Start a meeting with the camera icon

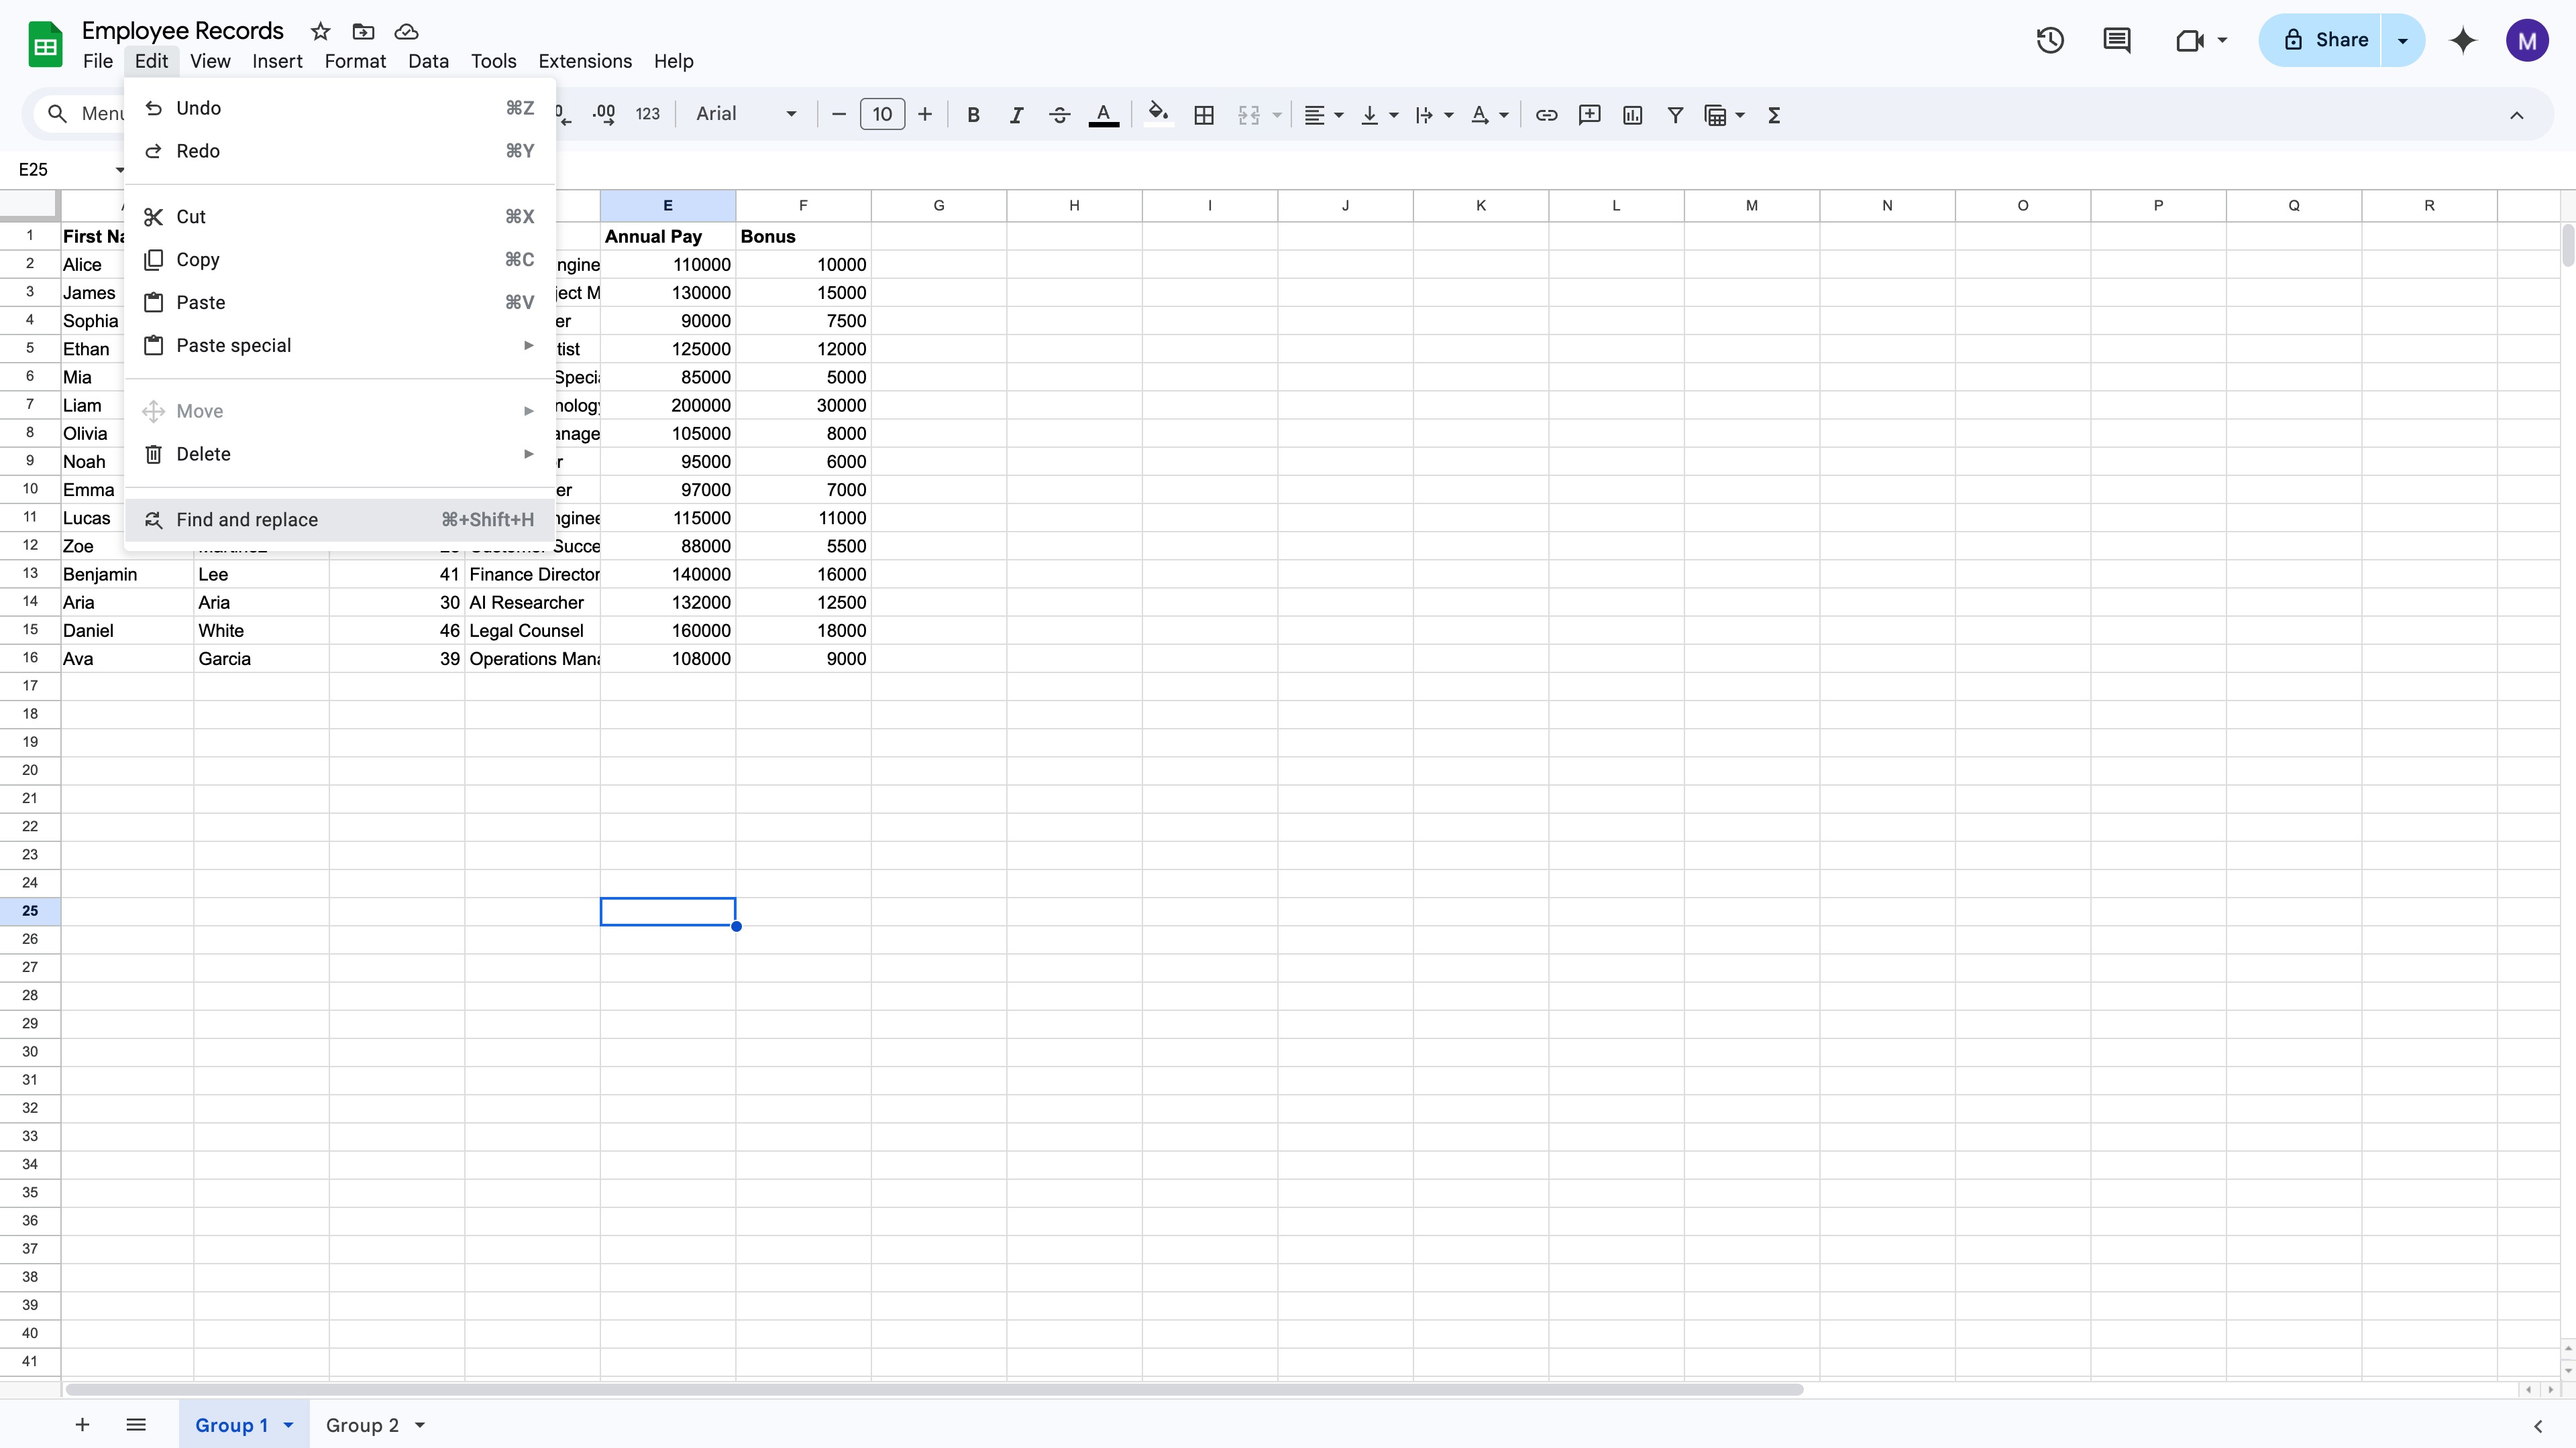[2190, 40]
